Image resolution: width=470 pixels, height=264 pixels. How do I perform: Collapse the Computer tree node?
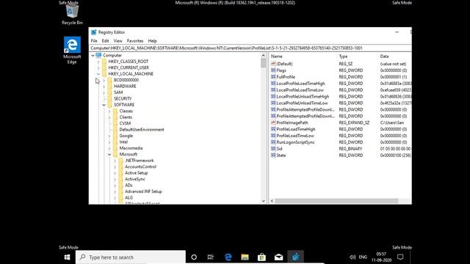pos(93,56)
